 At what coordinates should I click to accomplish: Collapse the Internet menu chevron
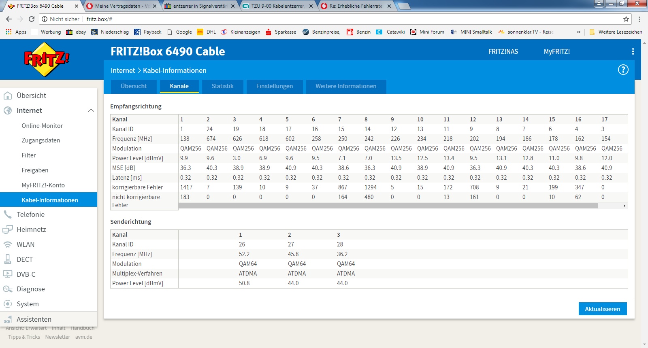pyautogui.click(x=91, y=110)
